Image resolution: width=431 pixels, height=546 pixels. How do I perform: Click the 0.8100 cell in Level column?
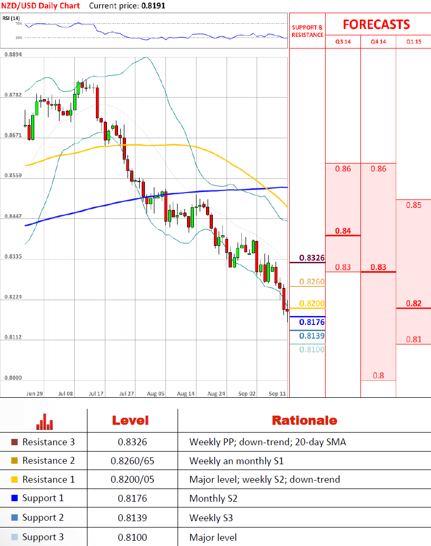point(132,537)
